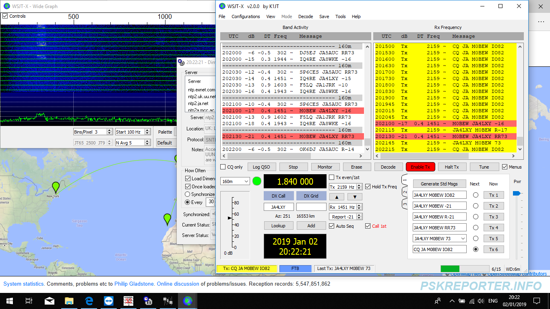Screen dimensions: 550x309
Task: Click WSJT-X globe icon in title bar
Action: click(x=221, y=6)
